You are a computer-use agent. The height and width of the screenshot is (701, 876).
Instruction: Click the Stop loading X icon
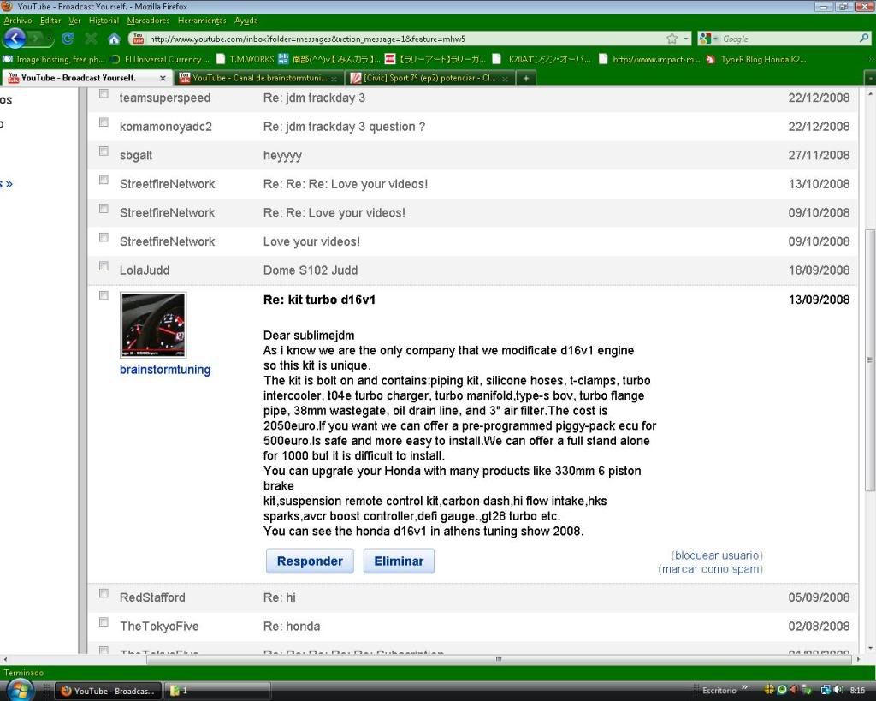(91, 39)
